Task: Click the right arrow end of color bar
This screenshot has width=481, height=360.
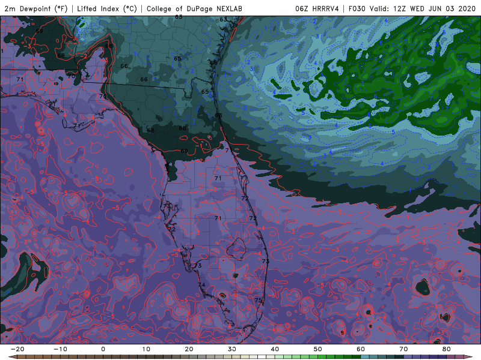Action: tap(468, 357)
